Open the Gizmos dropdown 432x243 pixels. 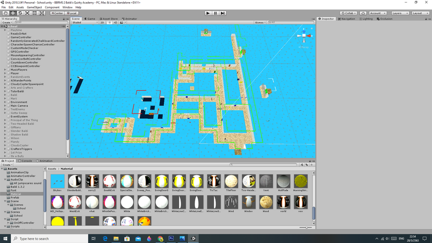(x=260, y=23)
